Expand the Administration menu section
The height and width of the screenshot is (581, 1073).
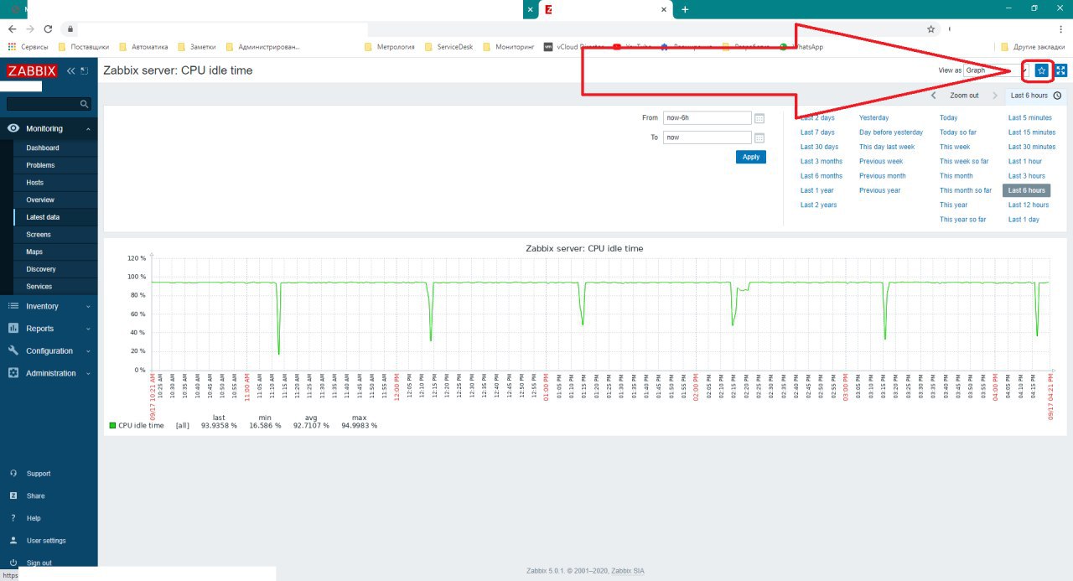point(49,373)
